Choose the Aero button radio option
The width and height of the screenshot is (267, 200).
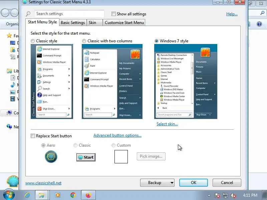click(43, 145)
